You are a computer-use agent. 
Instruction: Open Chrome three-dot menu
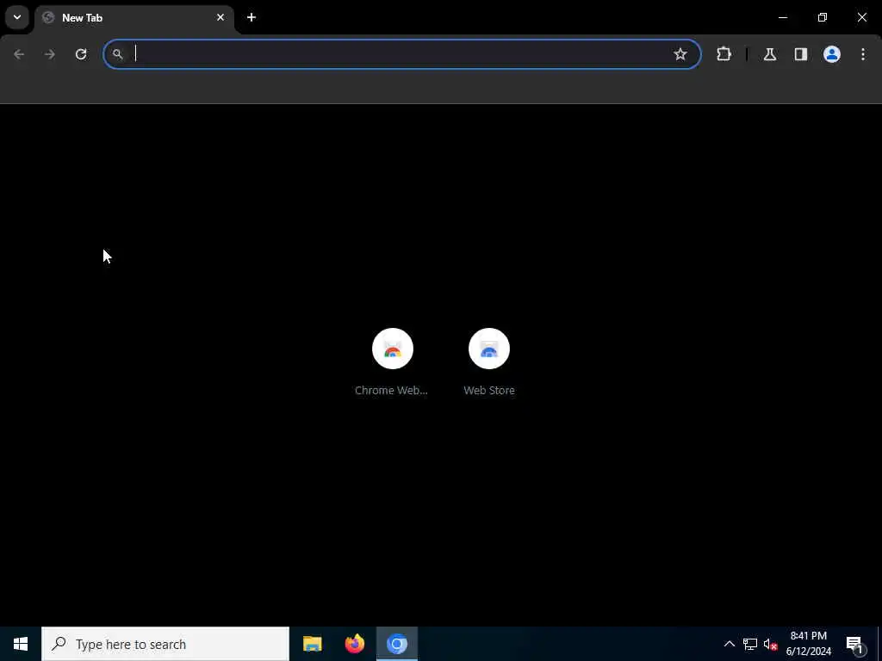tap(863, 54)
